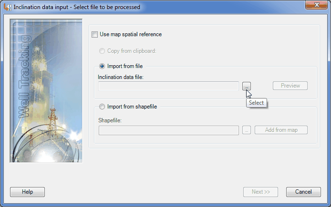Click the Preview button

(290, 86)
